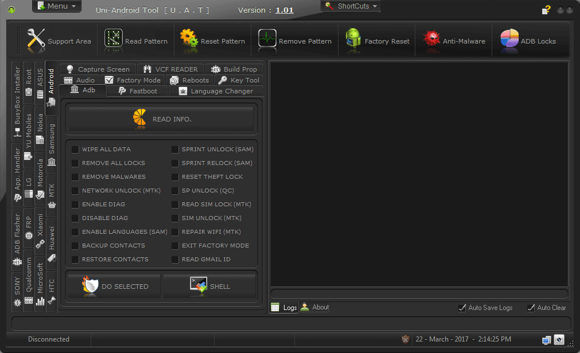Viewport: 580px width, 353px height.
Task: Click the Reset Pattern gears icon
Action: point(189,38)
